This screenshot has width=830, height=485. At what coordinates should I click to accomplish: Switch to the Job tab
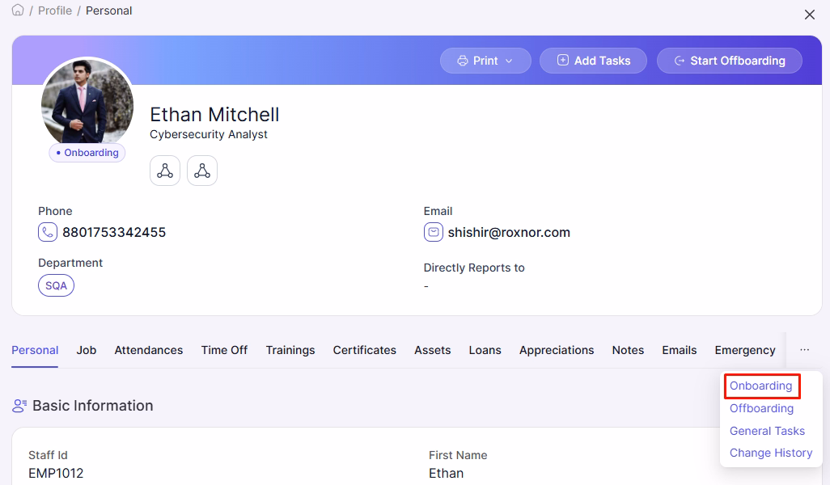(x=86, y=350)
